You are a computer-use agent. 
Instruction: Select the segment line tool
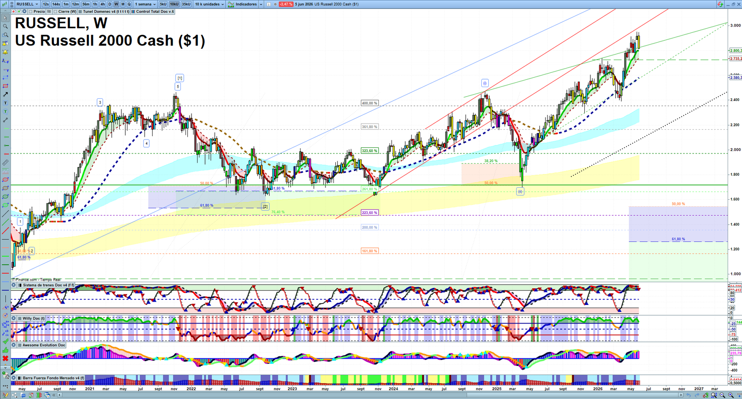pyautogui.click(x=5, y=120)
